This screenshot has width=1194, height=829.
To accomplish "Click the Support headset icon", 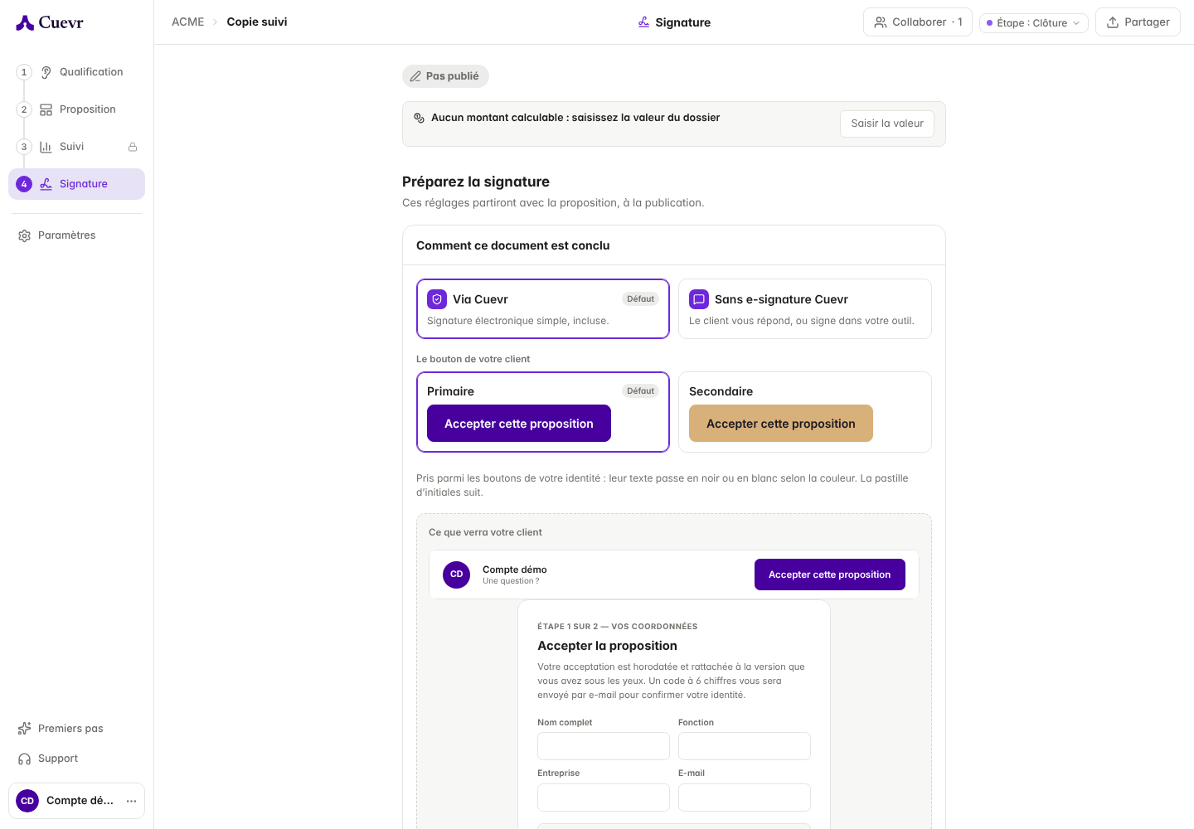I will click(25, 759).
